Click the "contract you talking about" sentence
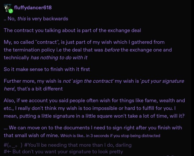 [x=72, y=31]
